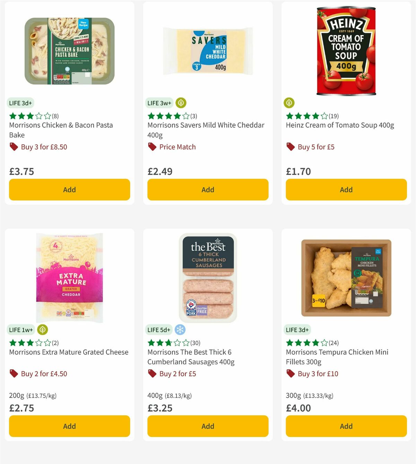Add Savers Mild White Cheddar to basket
This screenshot has width=416, height=464.
[207, 190]
